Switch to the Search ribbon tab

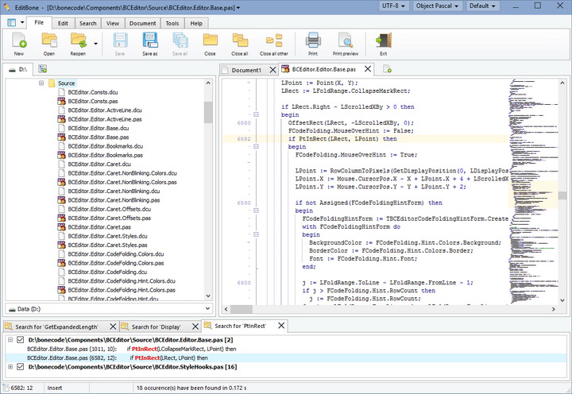pos(88,23)
